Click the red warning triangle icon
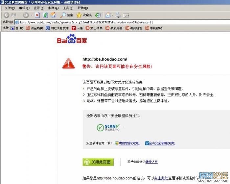The image size is (230, 184). pos(68,63)
